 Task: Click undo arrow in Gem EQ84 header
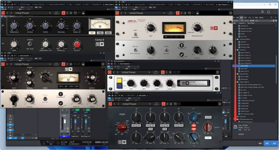click(175, 104)
